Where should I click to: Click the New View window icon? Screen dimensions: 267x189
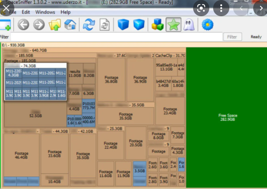pyautogui.click(x=5, y=25)
